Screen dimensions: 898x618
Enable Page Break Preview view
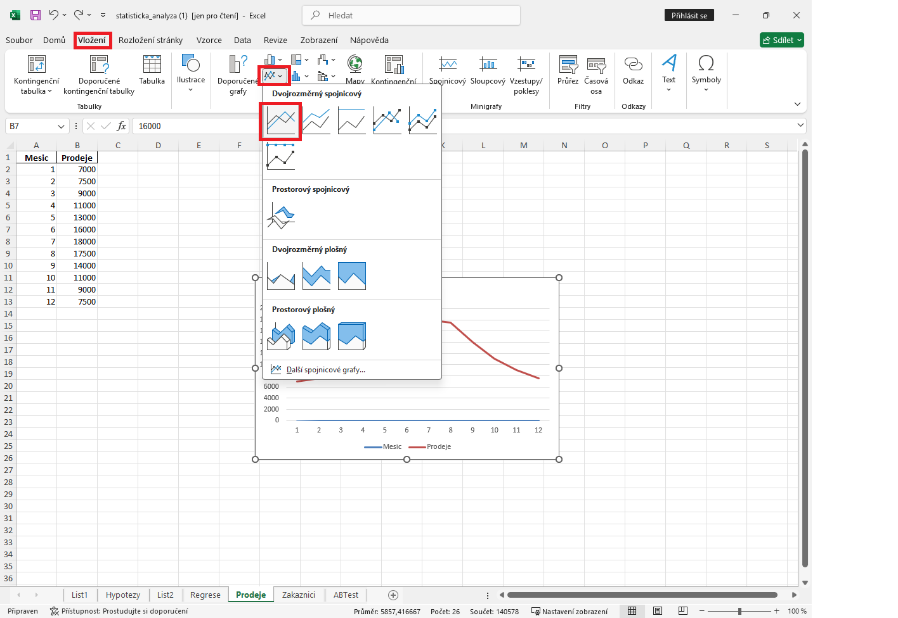[683, 611]
